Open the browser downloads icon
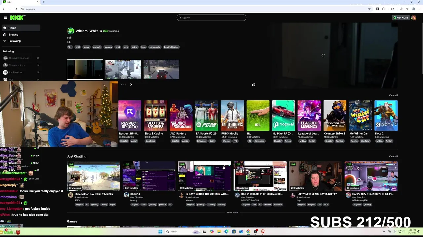 (401, 9)
